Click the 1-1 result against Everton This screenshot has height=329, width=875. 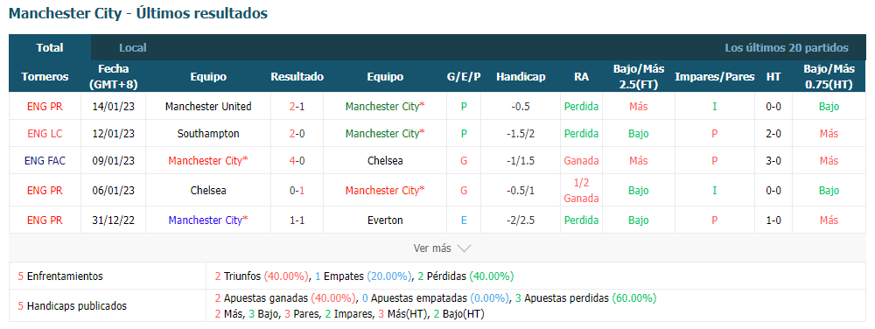coord(297,220)
